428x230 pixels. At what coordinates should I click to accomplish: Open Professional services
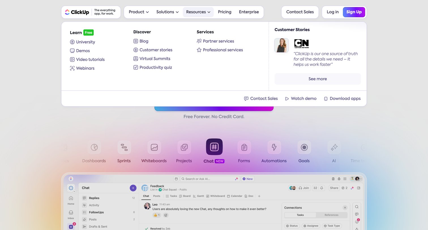(220, 50)
